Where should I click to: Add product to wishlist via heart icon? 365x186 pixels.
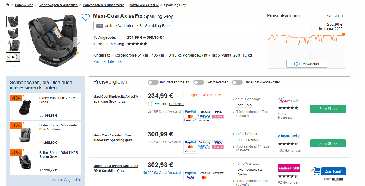pos(86,18)
